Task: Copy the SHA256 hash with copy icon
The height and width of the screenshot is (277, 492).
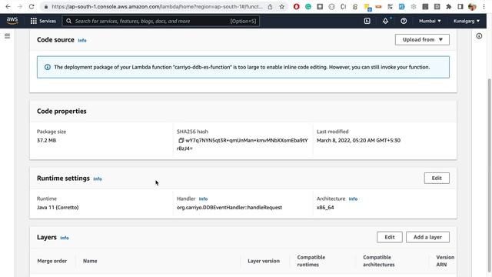Action: (x=181, y=140)
